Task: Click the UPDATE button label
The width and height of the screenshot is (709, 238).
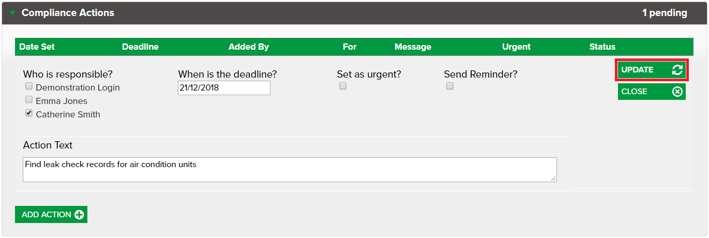Action: point(637,70)
